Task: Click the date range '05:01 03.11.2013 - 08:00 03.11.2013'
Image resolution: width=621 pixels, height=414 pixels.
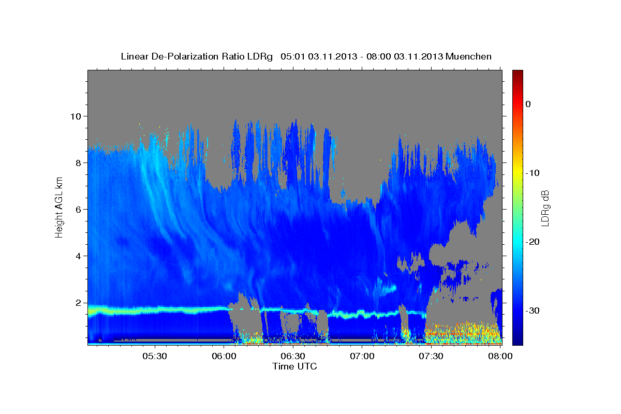Action: [362, 56]
